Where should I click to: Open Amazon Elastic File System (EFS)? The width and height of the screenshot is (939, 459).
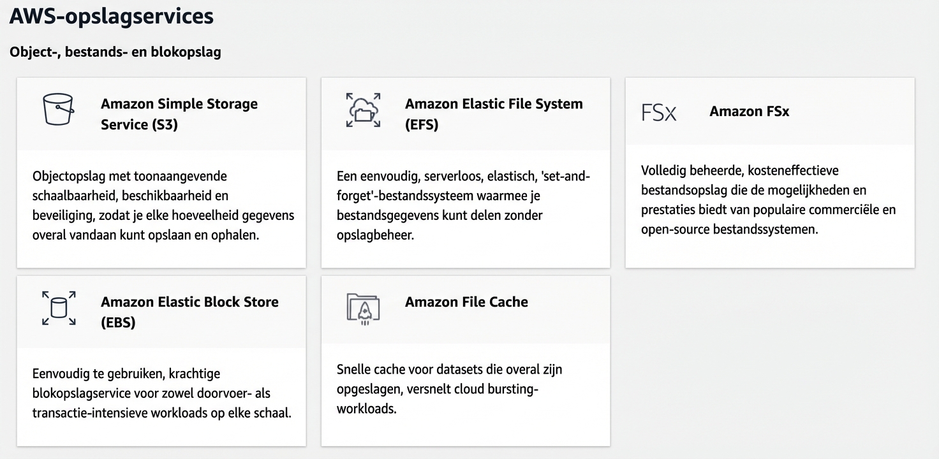(x=494, y=113)
